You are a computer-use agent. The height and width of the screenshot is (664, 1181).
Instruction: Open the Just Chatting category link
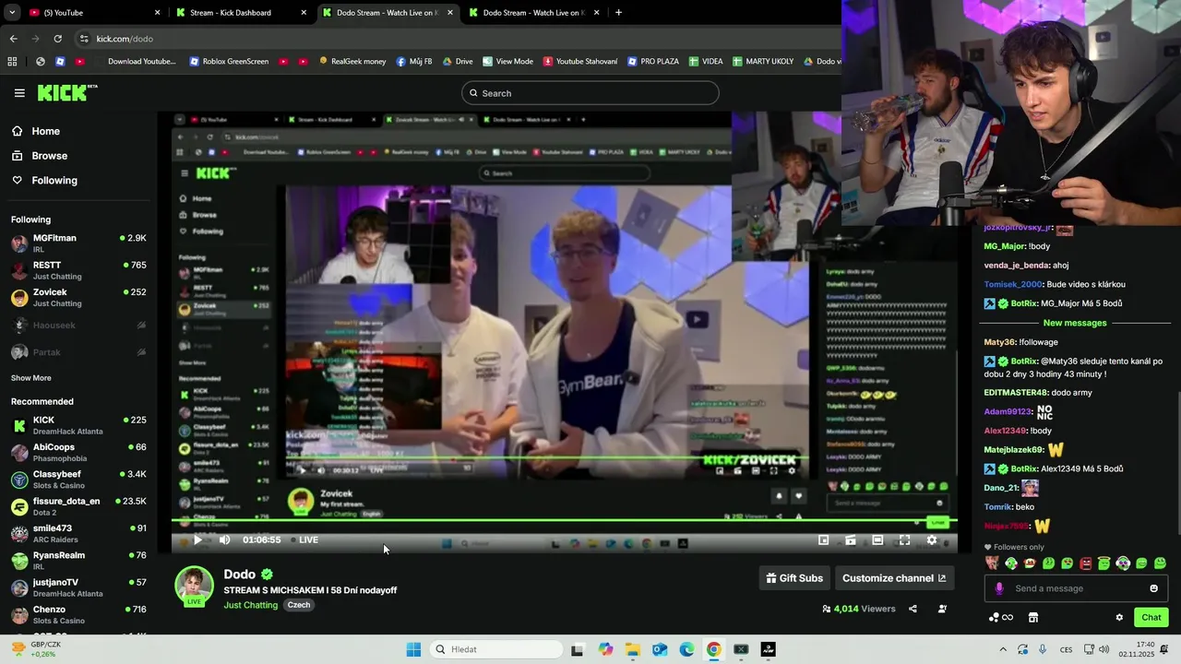(251, 605)
